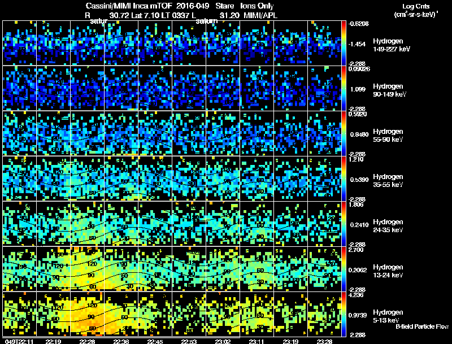The image size is (452, 344).
Task: Click the 1.806 color scale value
Action: click(357, 205)
